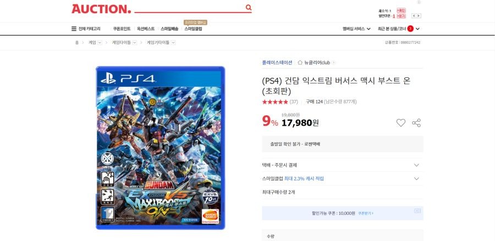The image size is (495, 241).
Task: Expand the 택배 - 주문시 결제 shipping row
Action: (343, 165)
